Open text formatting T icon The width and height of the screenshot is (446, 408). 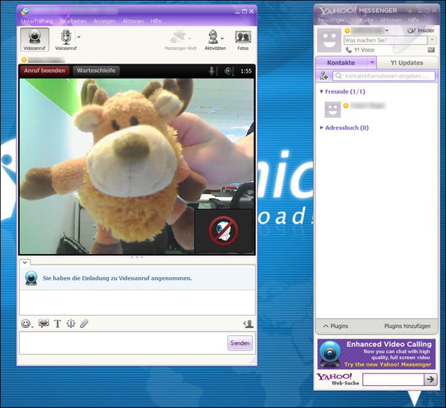[x=58, y=324]
